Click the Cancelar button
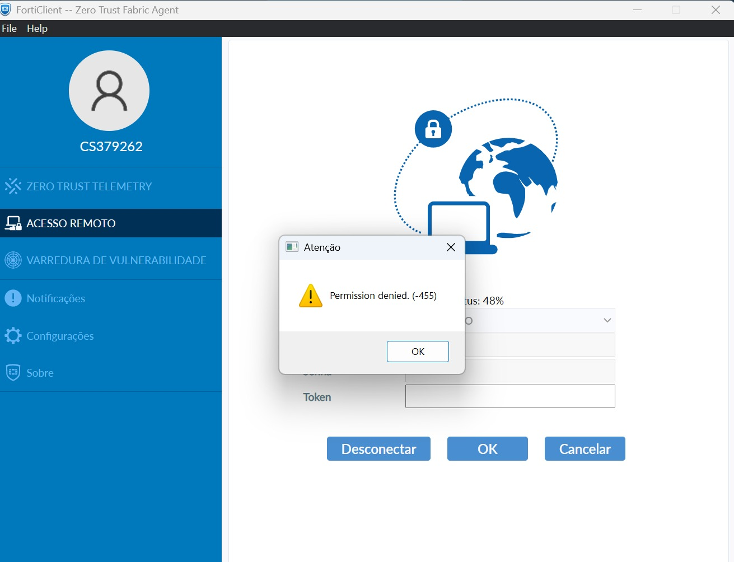 tap(585, 449)
